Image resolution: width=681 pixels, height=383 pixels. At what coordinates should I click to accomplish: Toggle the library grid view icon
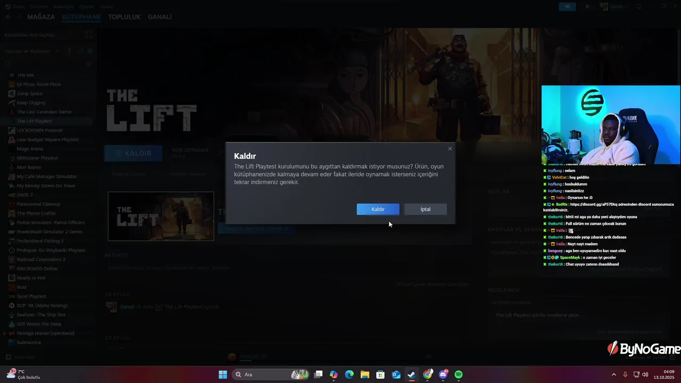pos(89,35)
